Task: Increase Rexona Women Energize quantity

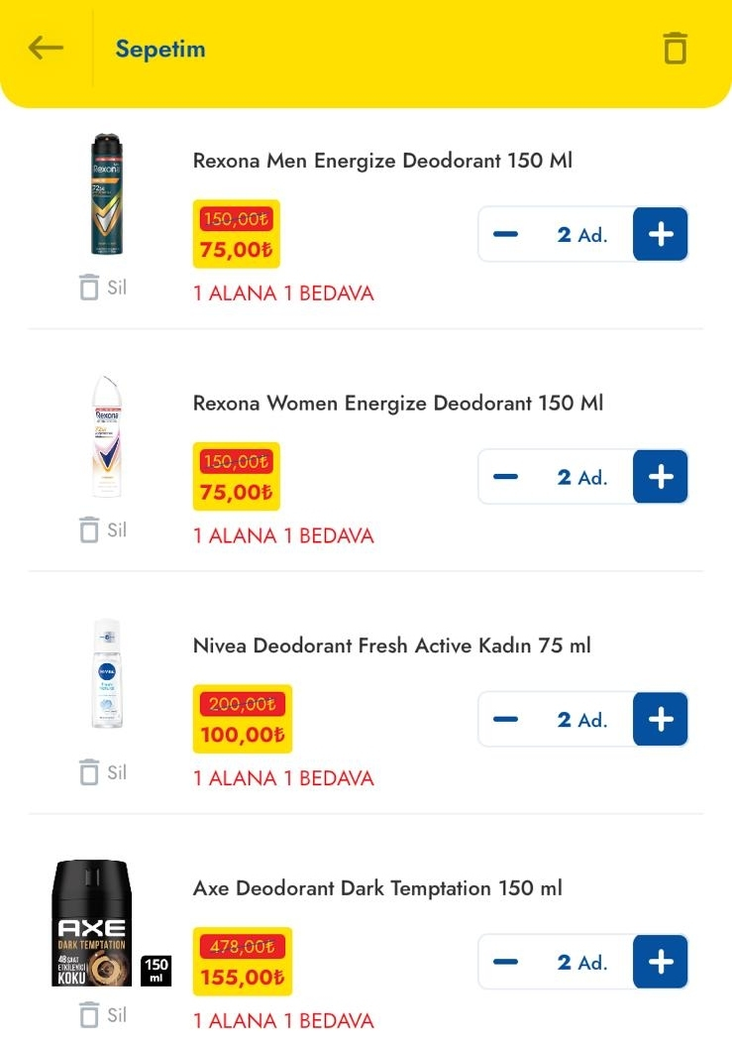Action: click(660, 477)
